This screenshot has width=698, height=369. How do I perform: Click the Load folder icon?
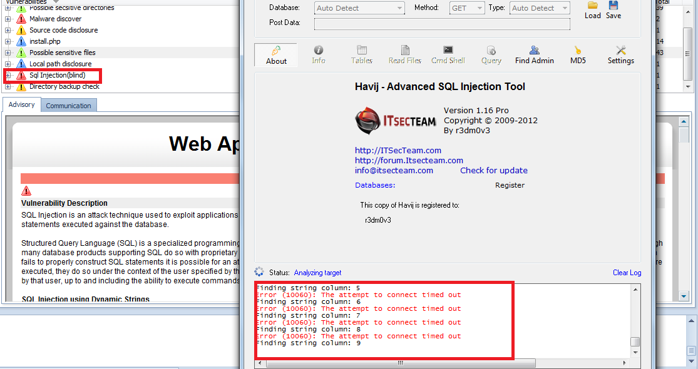(592, 6)
